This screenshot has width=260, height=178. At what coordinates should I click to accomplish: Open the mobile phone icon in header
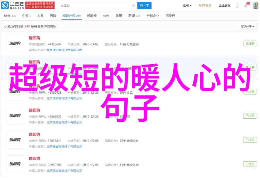coord(237,6)
